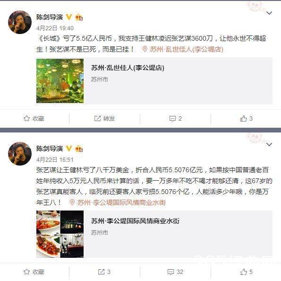Open the verified V badge on first post
Screen dimensions: 281x281
tap(69, 17)
